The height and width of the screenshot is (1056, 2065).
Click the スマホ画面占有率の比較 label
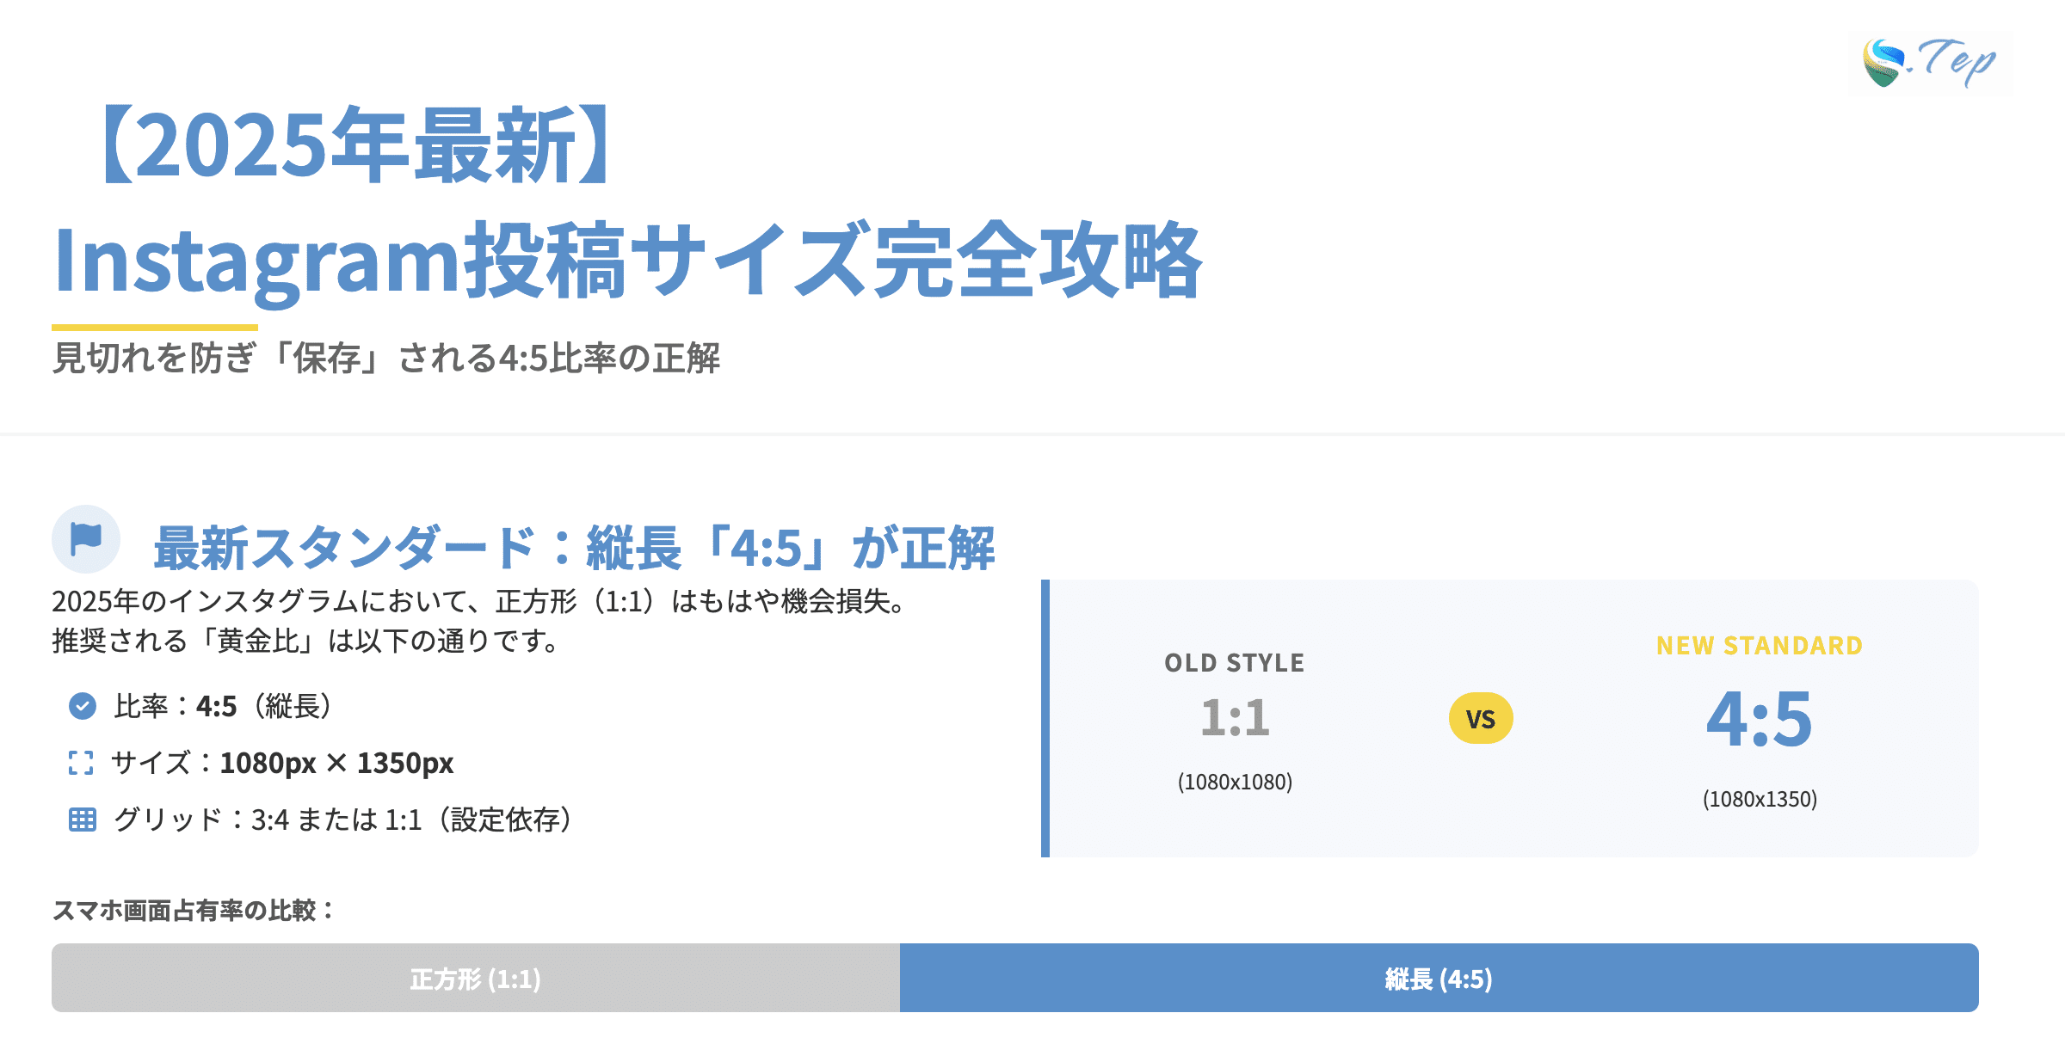click(193, 910)
